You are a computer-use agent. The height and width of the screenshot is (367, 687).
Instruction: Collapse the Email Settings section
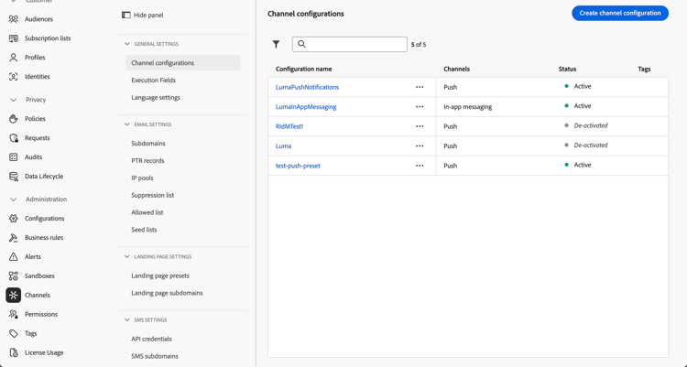(x=127, y=124)
